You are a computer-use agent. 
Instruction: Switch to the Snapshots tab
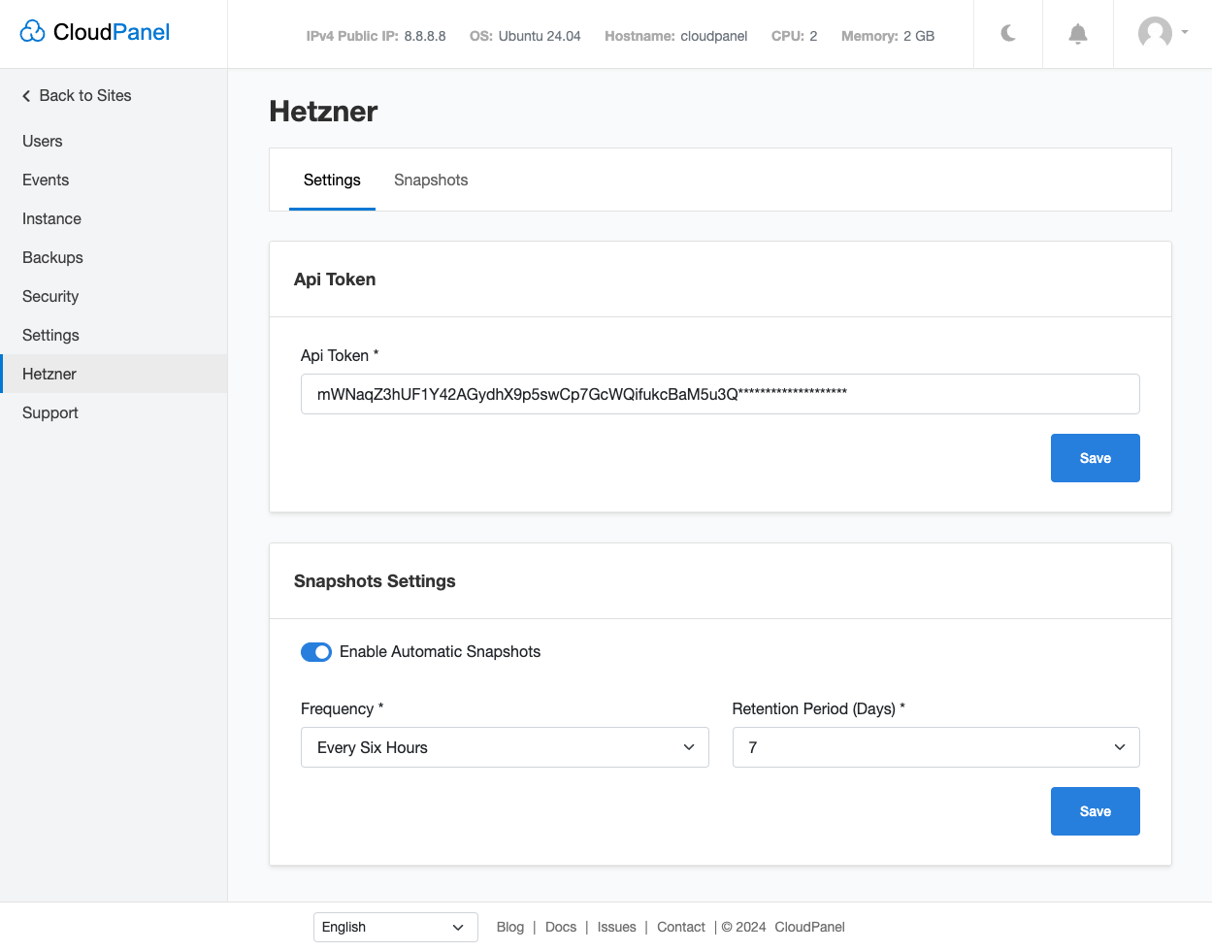point(431,180)
